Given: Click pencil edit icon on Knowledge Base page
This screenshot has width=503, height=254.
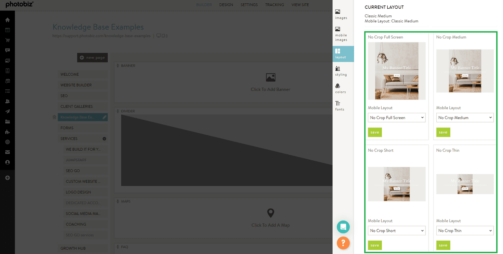Looking at the screenshot, I should pyautogui.click(x=104, y=117).
